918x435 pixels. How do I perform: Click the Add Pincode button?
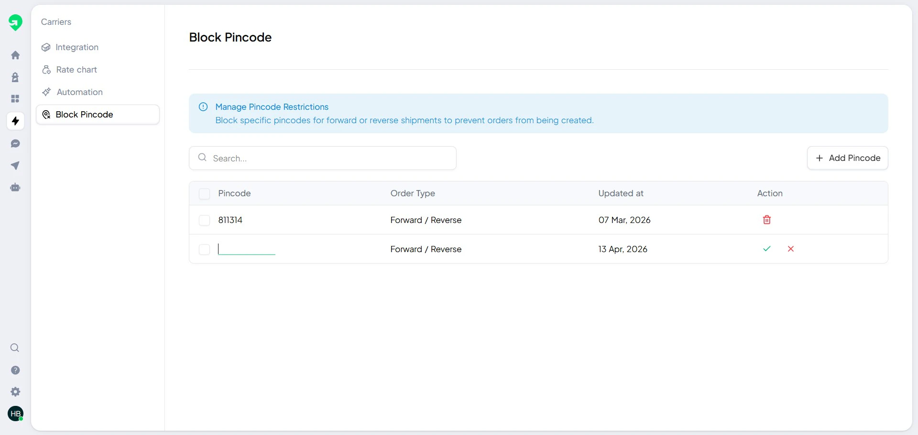coord(847,158)
